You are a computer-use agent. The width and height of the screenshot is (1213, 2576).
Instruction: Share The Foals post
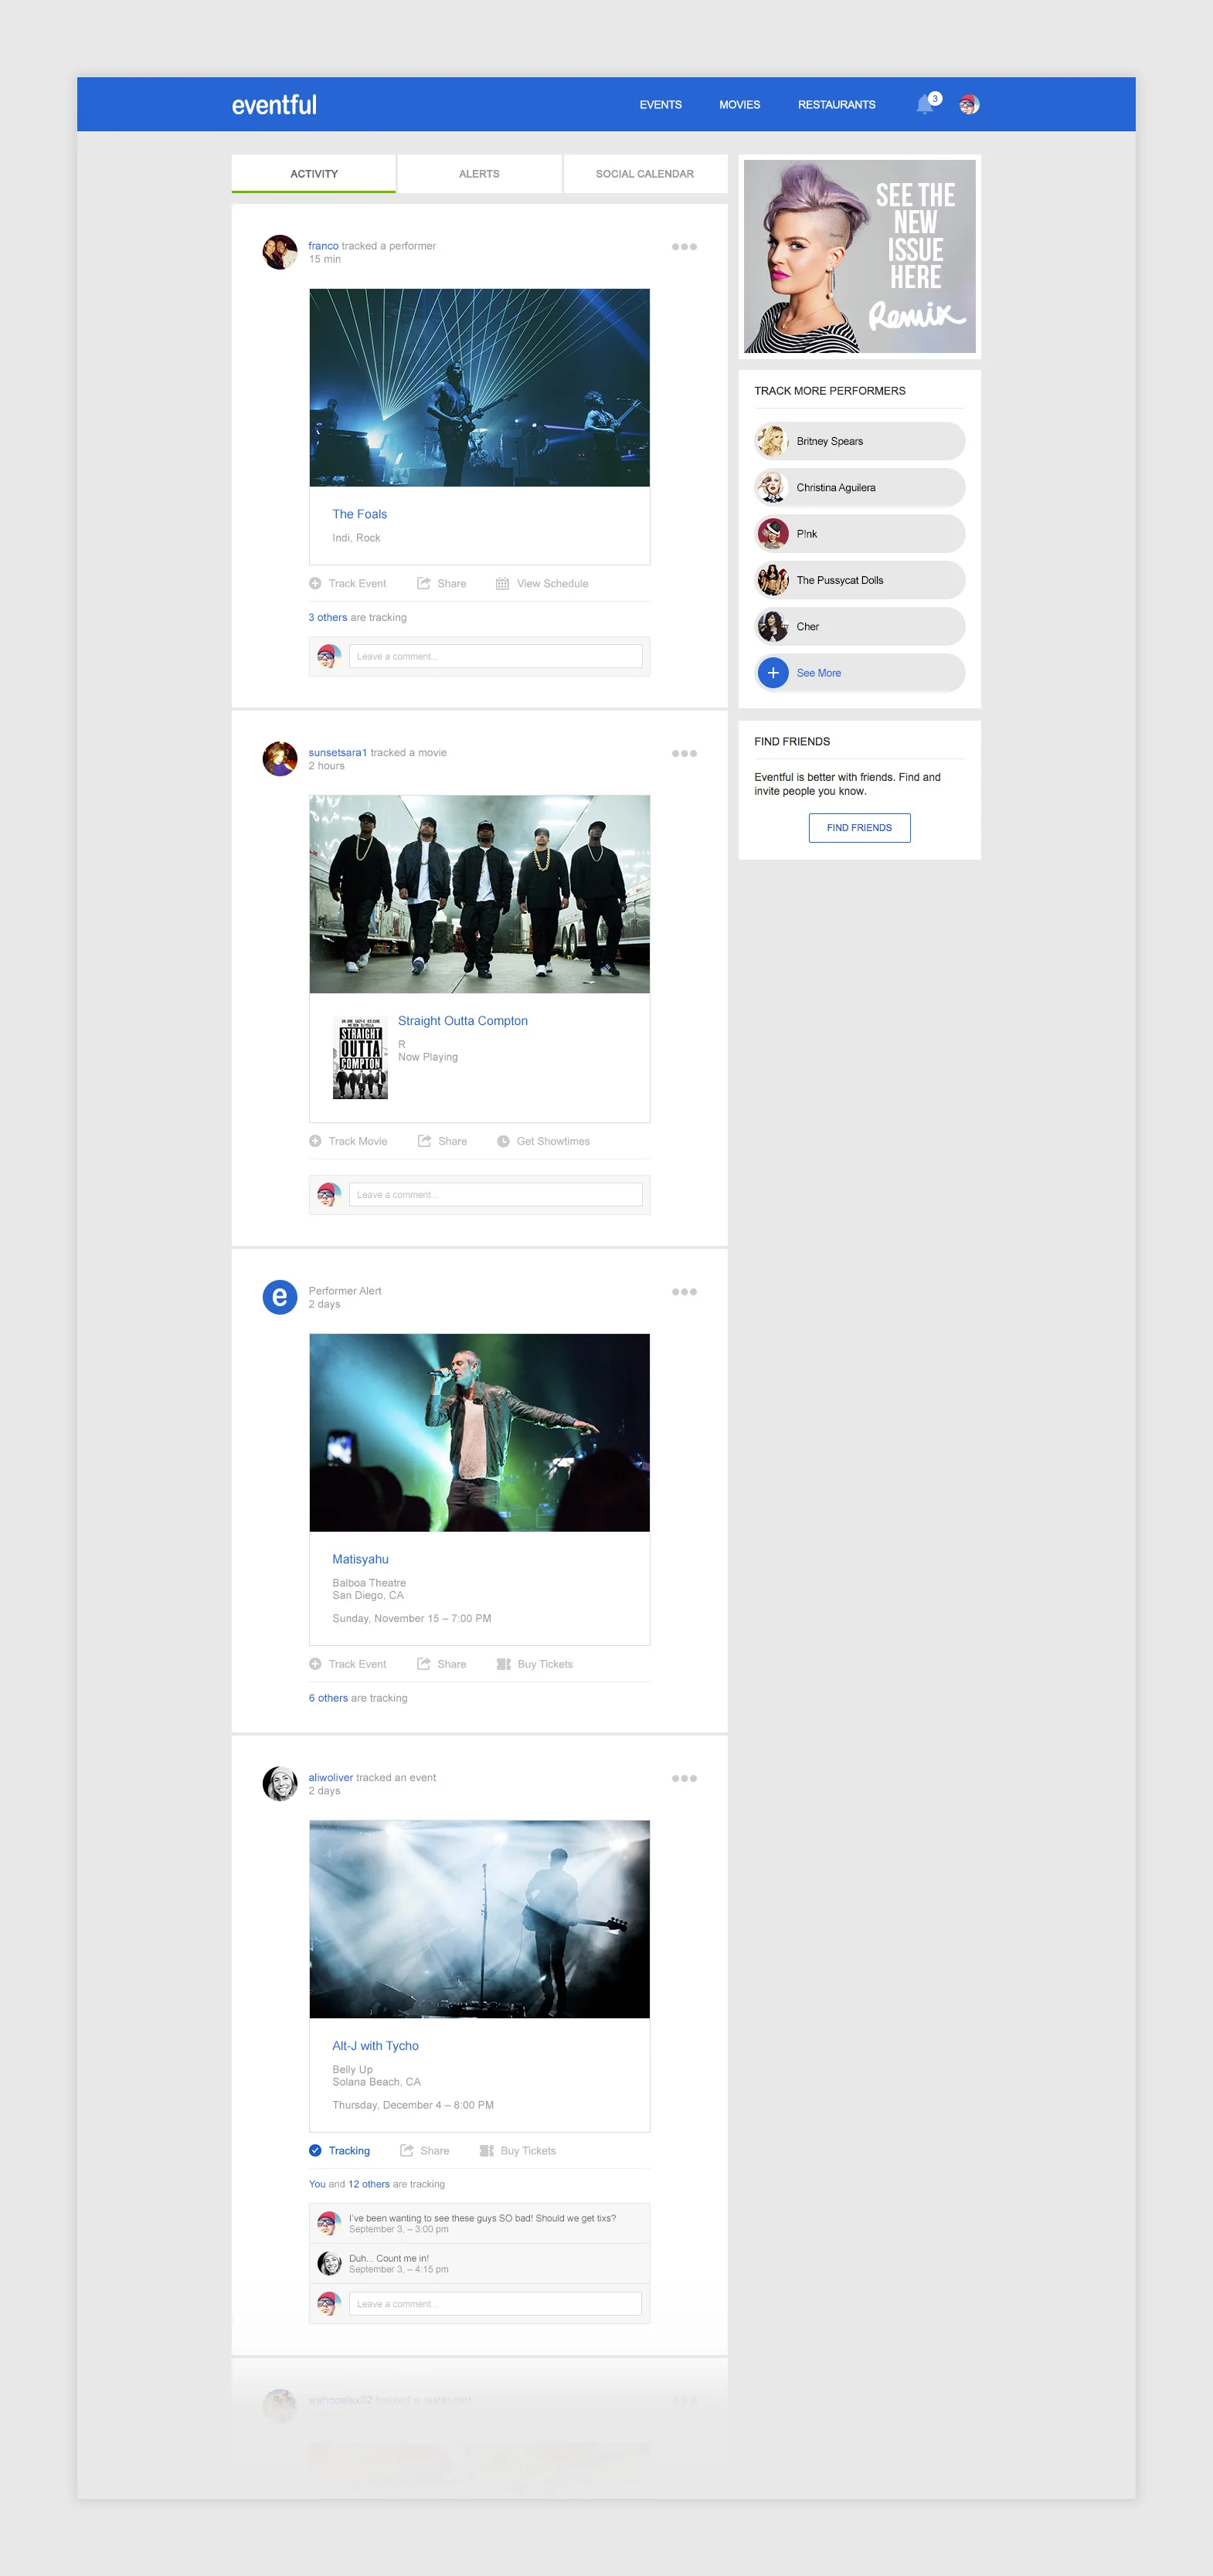tap(442, 584)
